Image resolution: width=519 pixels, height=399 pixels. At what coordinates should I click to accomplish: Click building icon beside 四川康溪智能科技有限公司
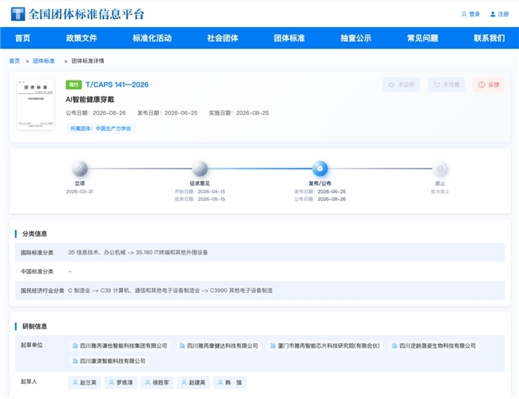pyautogui.click(x=75, y=361)
